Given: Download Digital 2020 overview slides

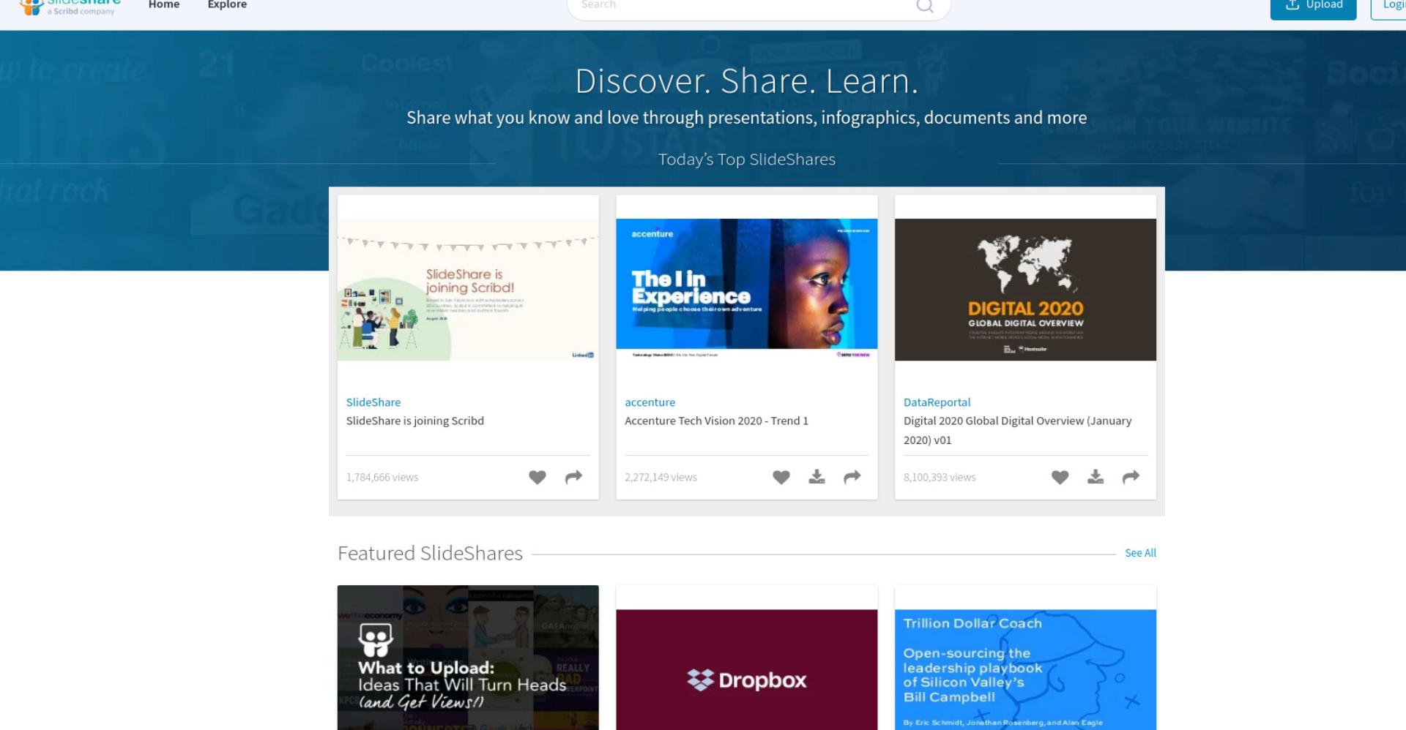Looking at the screenshot, I should (x=1096, y=477).
